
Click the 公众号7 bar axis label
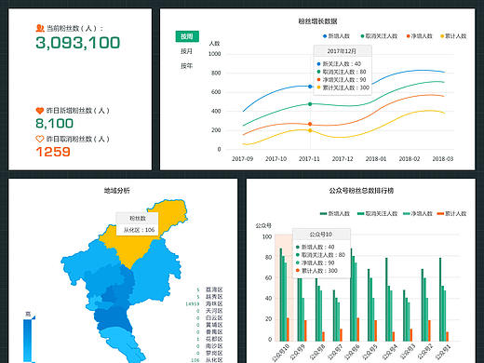[x=334, y=353]
